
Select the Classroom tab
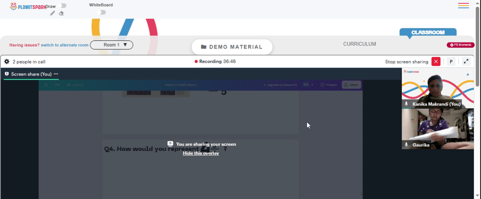(x=428, y=33)
